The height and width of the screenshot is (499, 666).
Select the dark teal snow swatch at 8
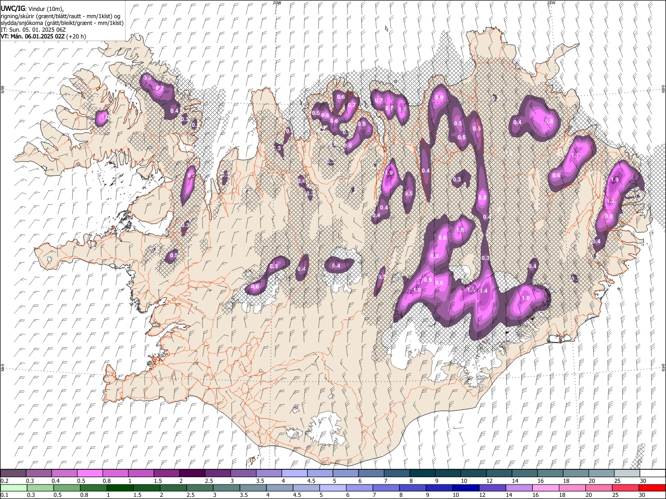[x=421, y=474]
